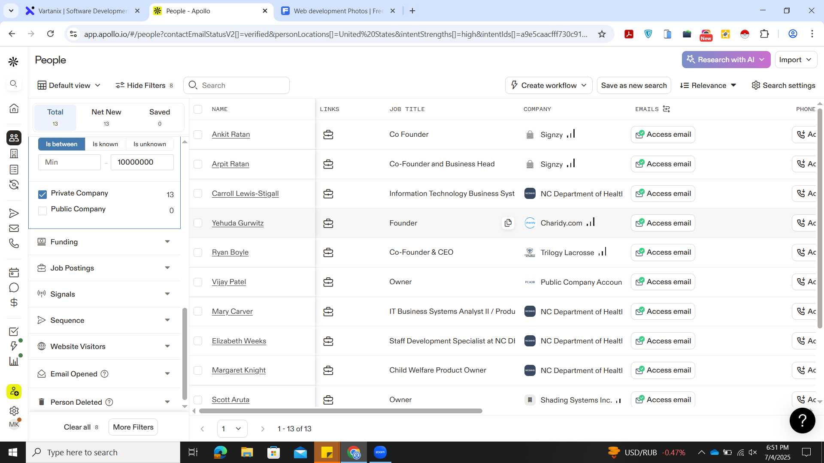Screen dimensions: 824x463
Task: Open the Meetings calendar icon in the sidebar
Action: tap(14, 272)
